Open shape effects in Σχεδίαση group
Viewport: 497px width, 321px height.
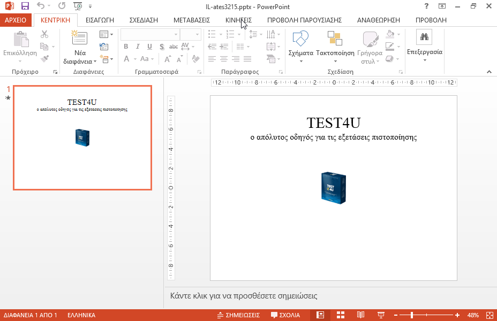392,59
